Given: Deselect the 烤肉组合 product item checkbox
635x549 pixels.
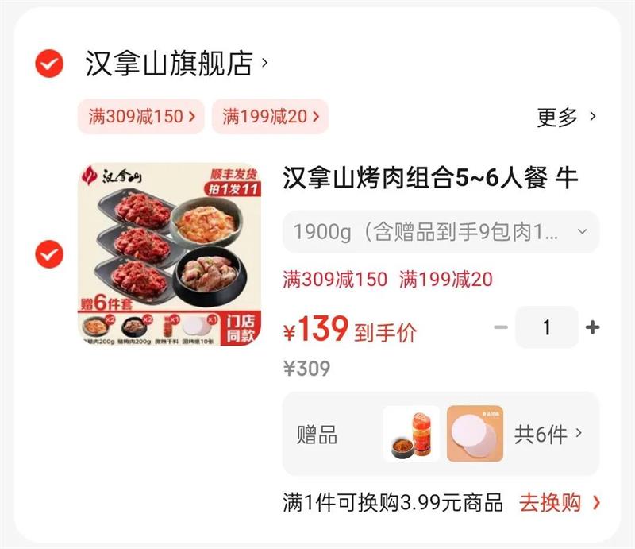Looking at the screenshot, I should (49, 254).
